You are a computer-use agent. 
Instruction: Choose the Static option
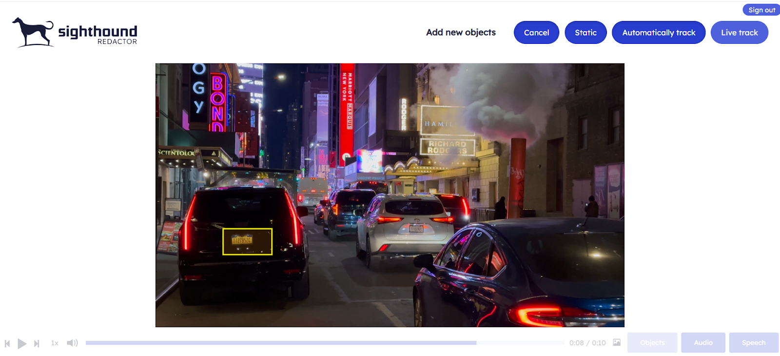tap(585, 33)
